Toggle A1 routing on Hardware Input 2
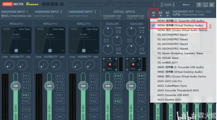Viewport: 217px width, 120px height. (60, 76)
